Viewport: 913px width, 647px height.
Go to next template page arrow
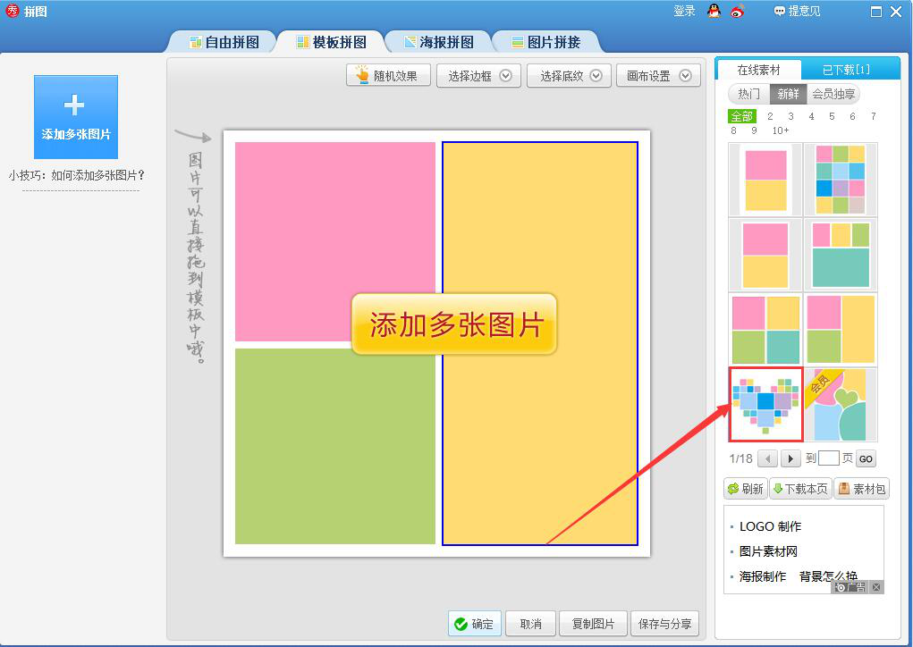790,458
